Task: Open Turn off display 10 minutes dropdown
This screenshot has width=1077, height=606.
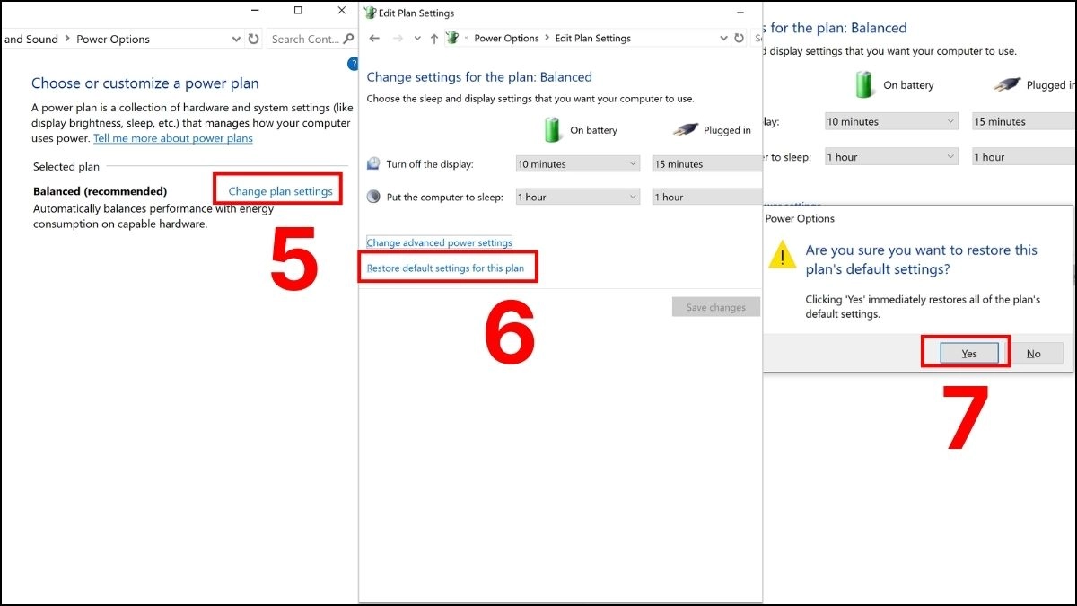Action: point(578,163)
